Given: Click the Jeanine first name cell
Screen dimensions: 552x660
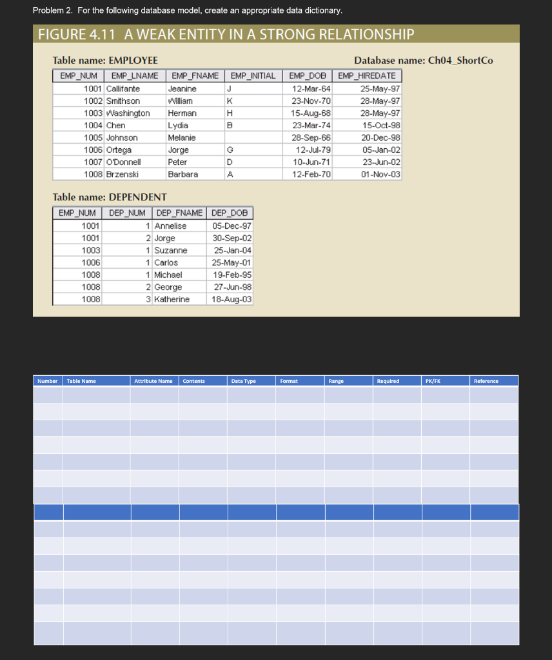Looking at the screenshot, I should pyautogui.click(x=195, y=88).
